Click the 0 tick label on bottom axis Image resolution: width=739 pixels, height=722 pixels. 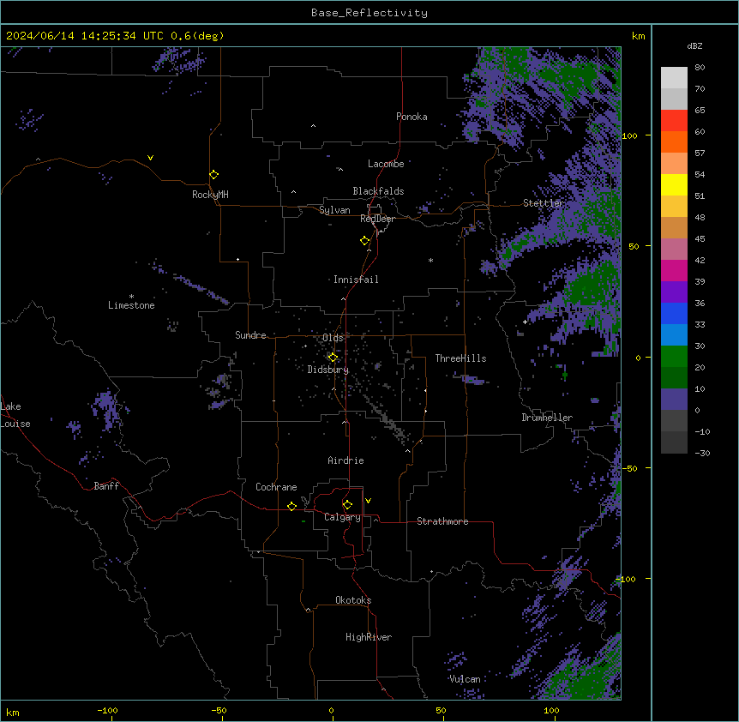point(331,710)
